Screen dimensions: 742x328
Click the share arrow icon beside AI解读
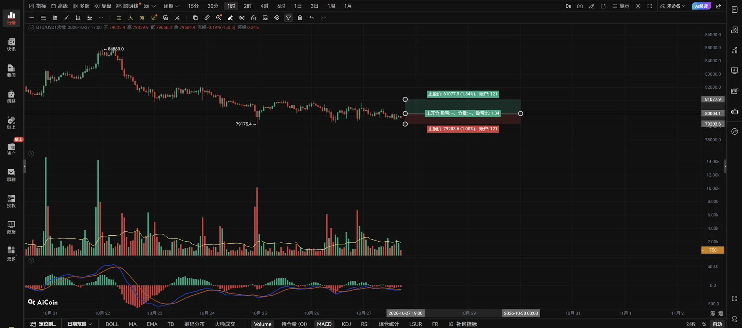click(718, 6)
